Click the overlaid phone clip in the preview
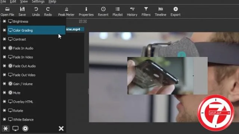The height and width of the screenshot is (134, 239). (x=167, y=76)
